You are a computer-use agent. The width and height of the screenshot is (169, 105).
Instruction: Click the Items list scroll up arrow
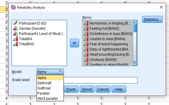click(135, 22)
